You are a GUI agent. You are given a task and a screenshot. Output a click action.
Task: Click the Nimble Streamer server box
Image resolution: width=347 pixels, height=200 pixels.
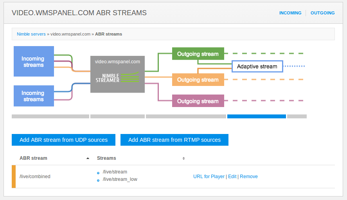point(117,74)
